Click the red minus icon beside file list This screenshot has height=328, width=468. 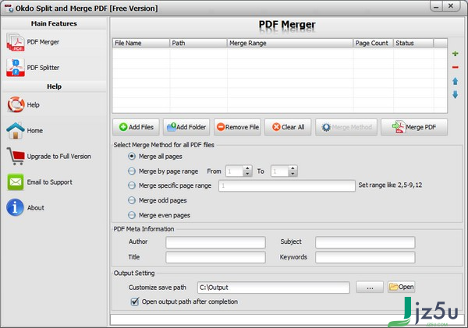click(456, 67)
